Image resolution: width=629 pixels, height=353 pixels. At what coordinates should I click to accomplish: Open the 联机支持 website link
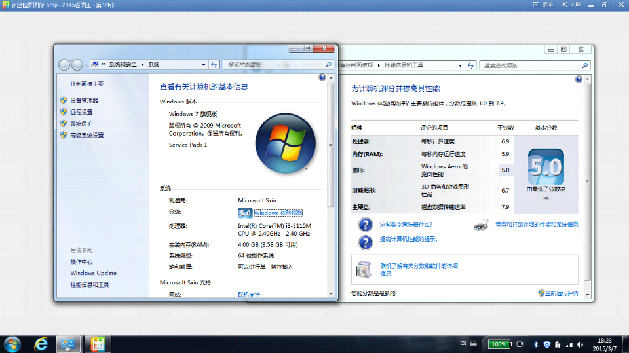tap(249, 295)
